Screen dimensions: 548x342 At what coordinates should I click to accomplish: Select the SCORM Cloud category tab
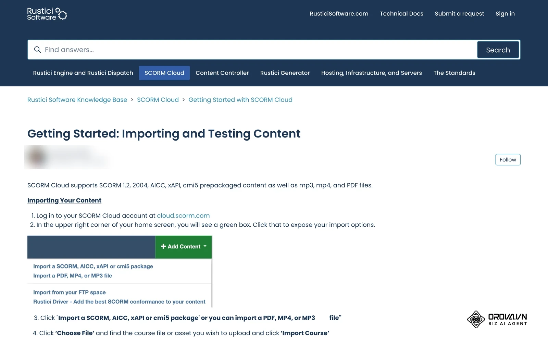(164, 73)
